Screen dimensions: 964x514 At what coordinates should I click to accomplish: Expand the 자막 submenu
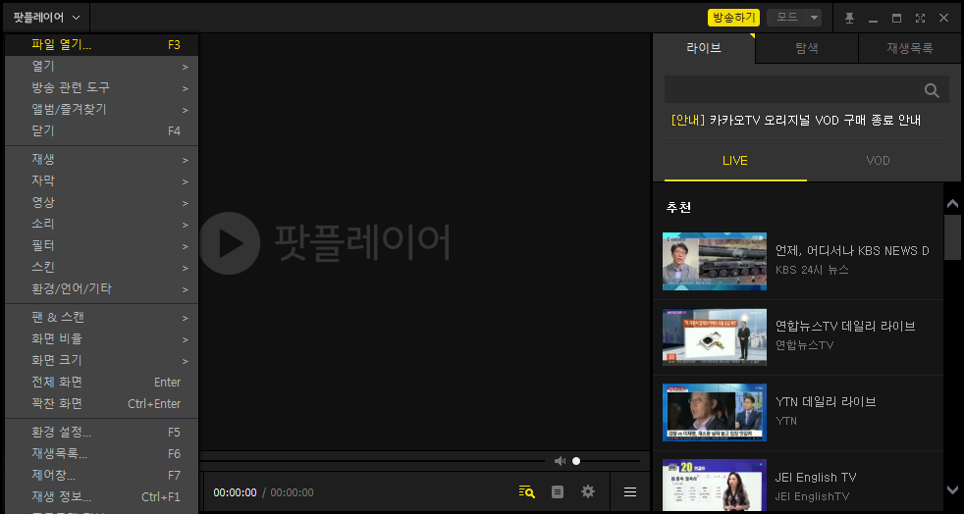101,181
